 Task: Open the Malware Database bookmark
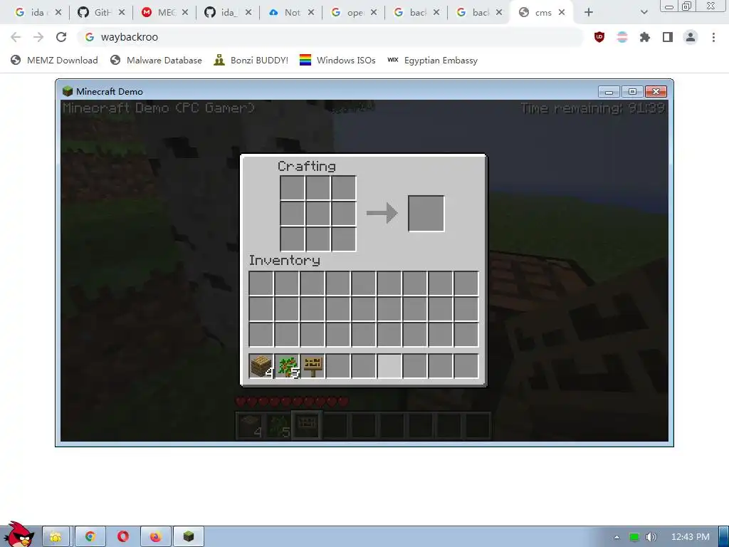click(156, 61)
